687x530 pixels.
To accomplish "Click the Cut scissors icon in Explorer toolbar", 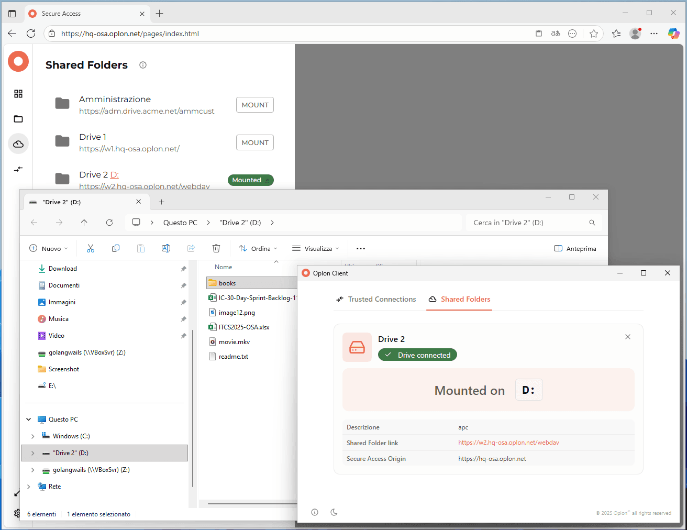I will tap(91, 248).
